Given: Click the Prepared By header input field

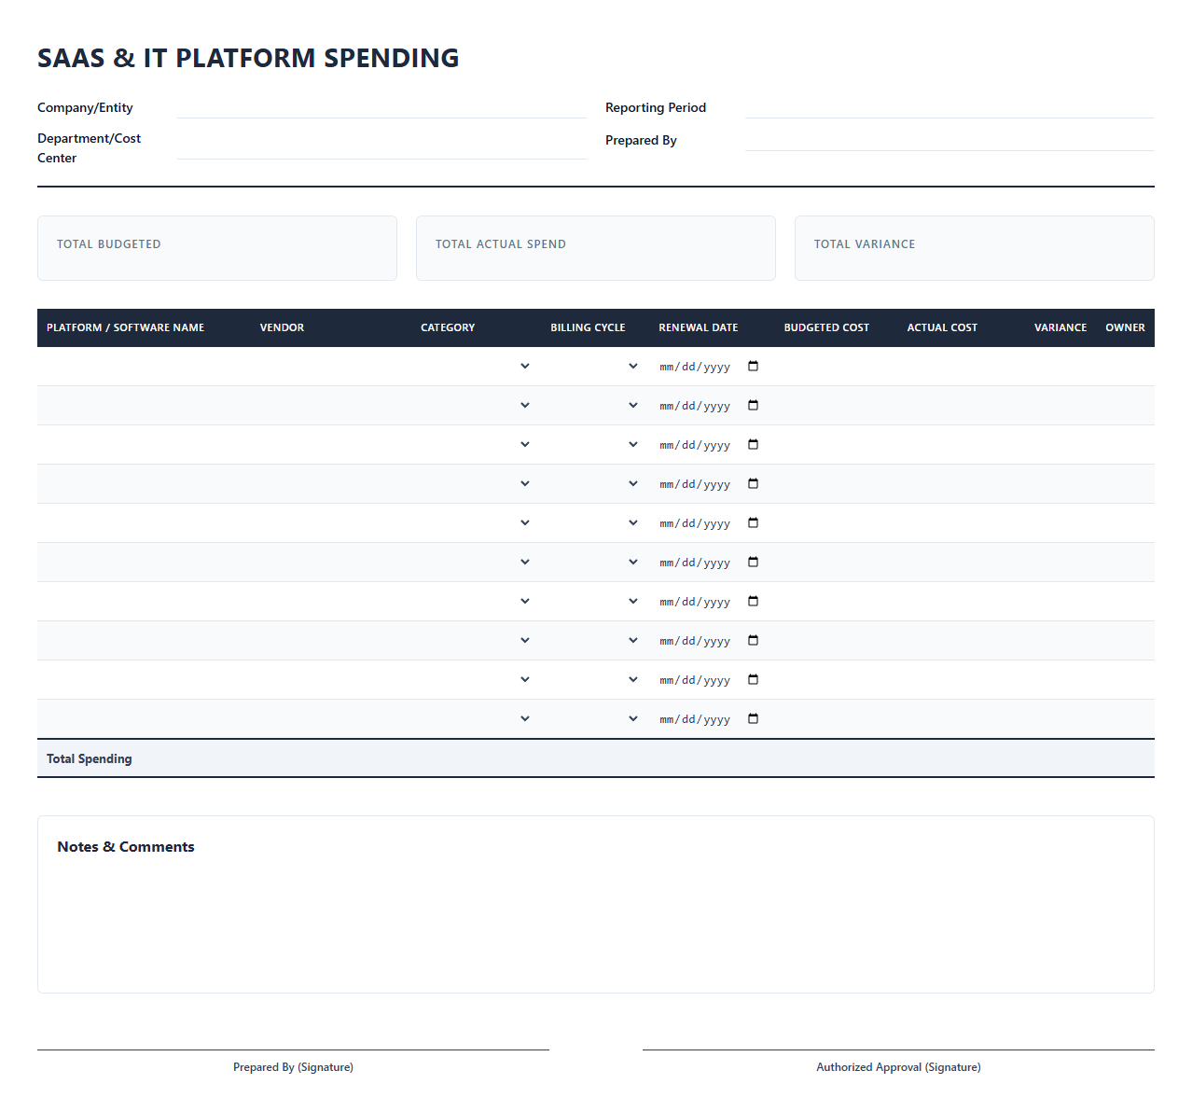Looking at the screenshot, I should click(x=949, y=139).
